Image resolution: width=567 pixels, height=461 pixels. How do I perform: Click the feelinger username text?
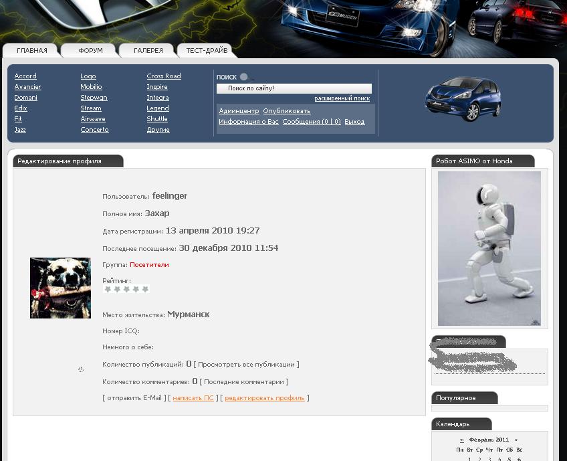pyautogui.click(x=170, y=196)
